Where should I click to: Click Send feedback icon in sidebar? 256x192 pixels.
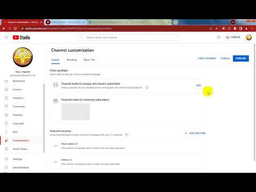pos(6,167)
